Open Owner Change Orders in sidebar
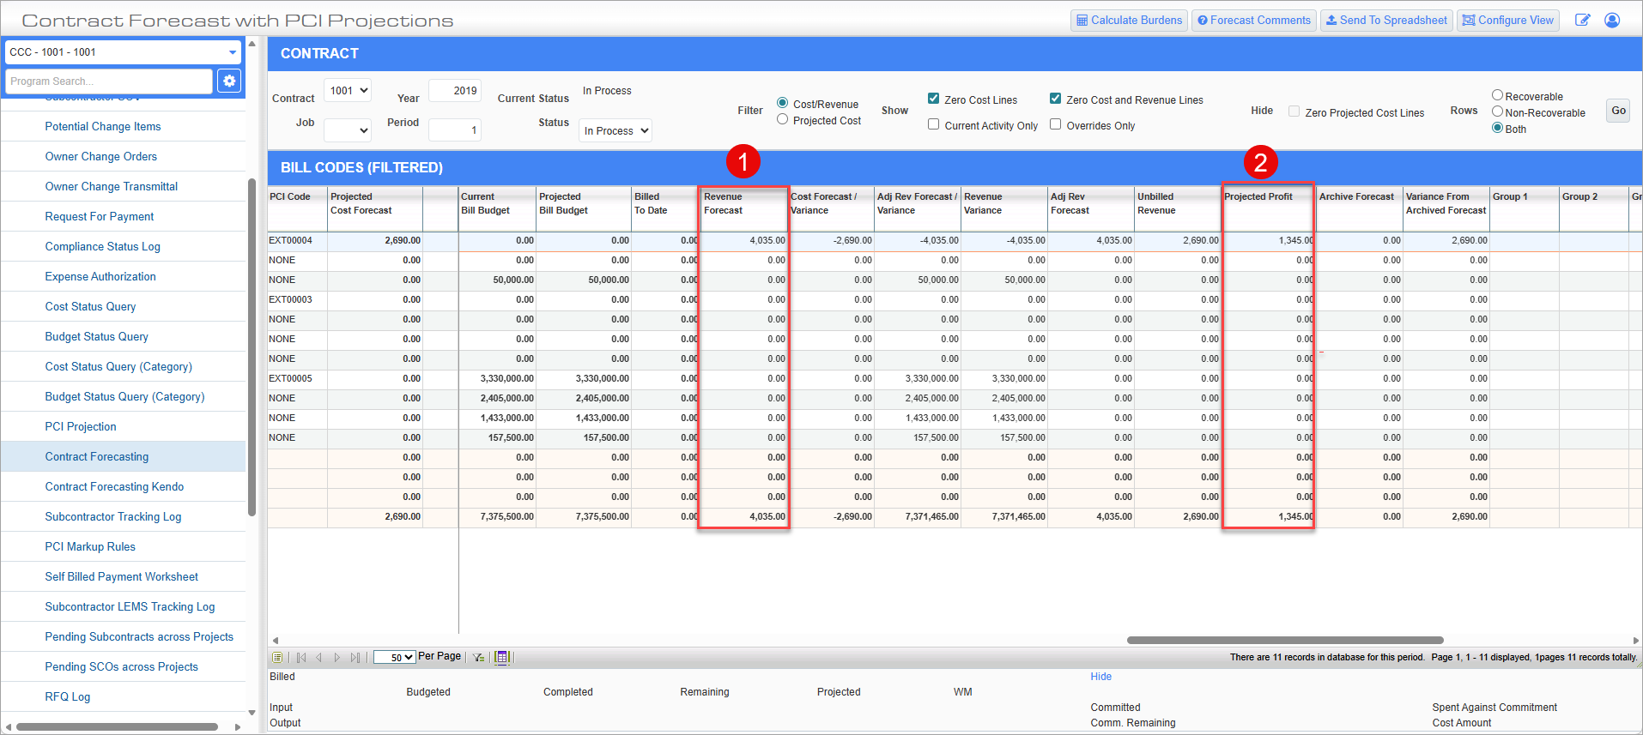1643x735 pixels. click(x=101, y=156)
